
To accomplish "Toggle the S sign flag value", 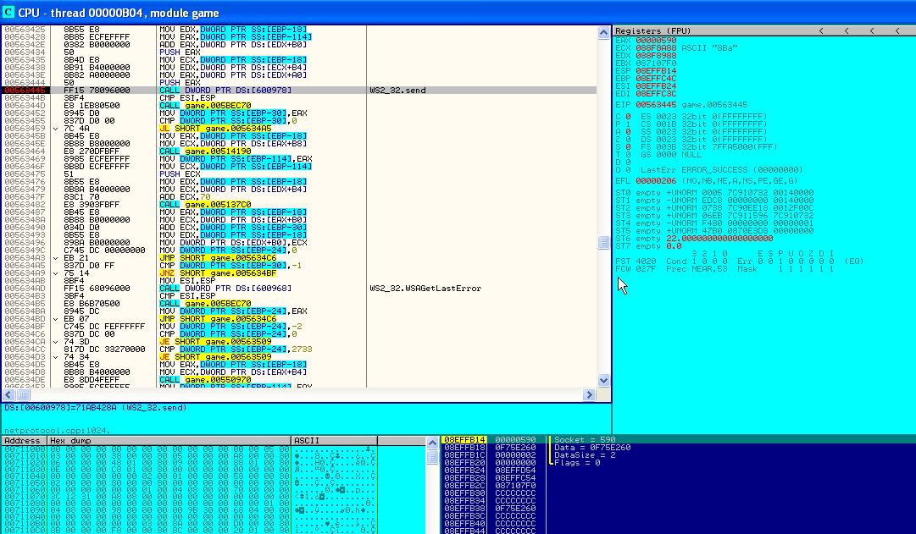I will coord(627,146).
